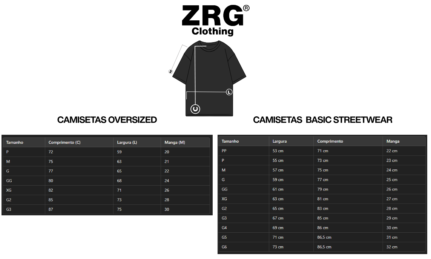Select the 22 cm sleeve for Streetwear PP
The height and width of the screenshot is (259, 431).
coord(392,151)
